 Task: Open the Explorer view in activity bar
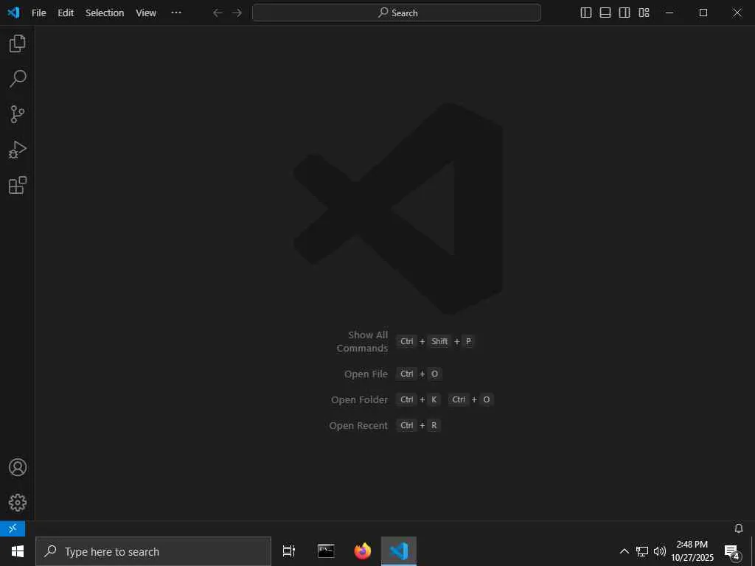[18, 43]
